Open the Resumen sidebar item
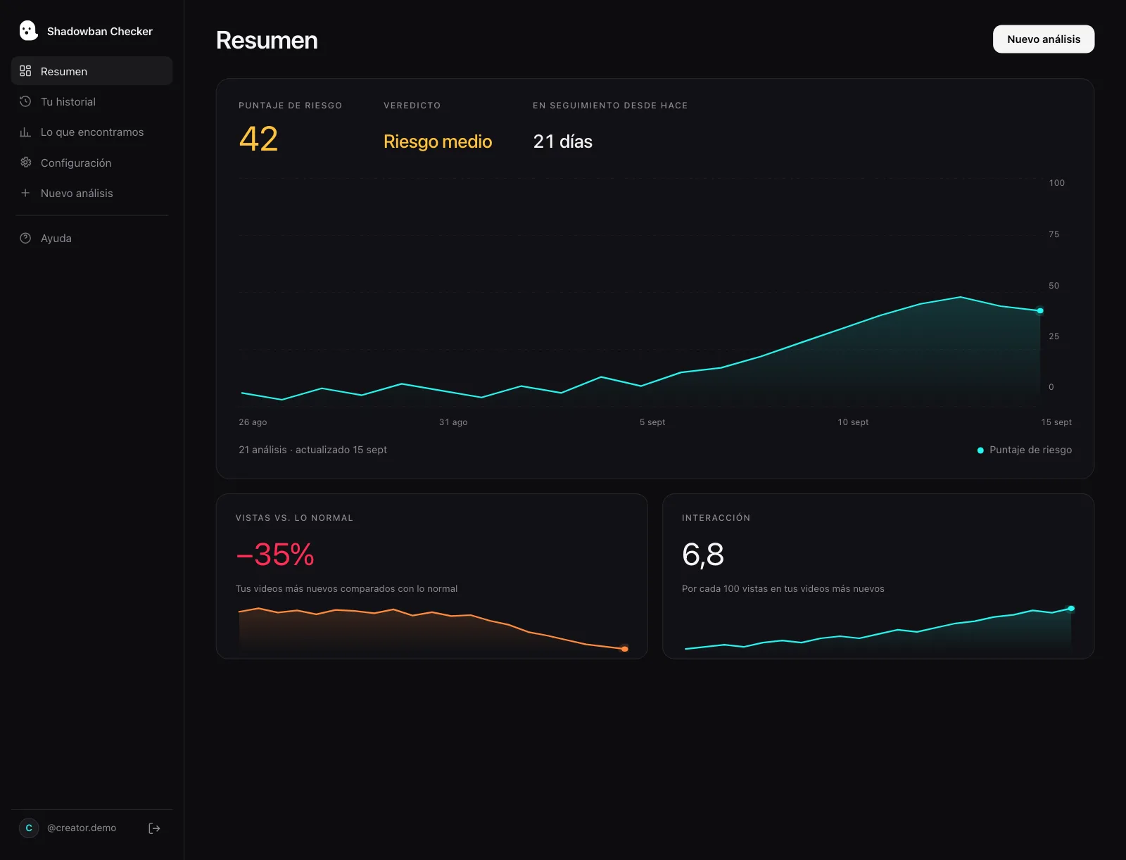The height and width of the screenshot is (860, 1126). (x=91, y=71)
